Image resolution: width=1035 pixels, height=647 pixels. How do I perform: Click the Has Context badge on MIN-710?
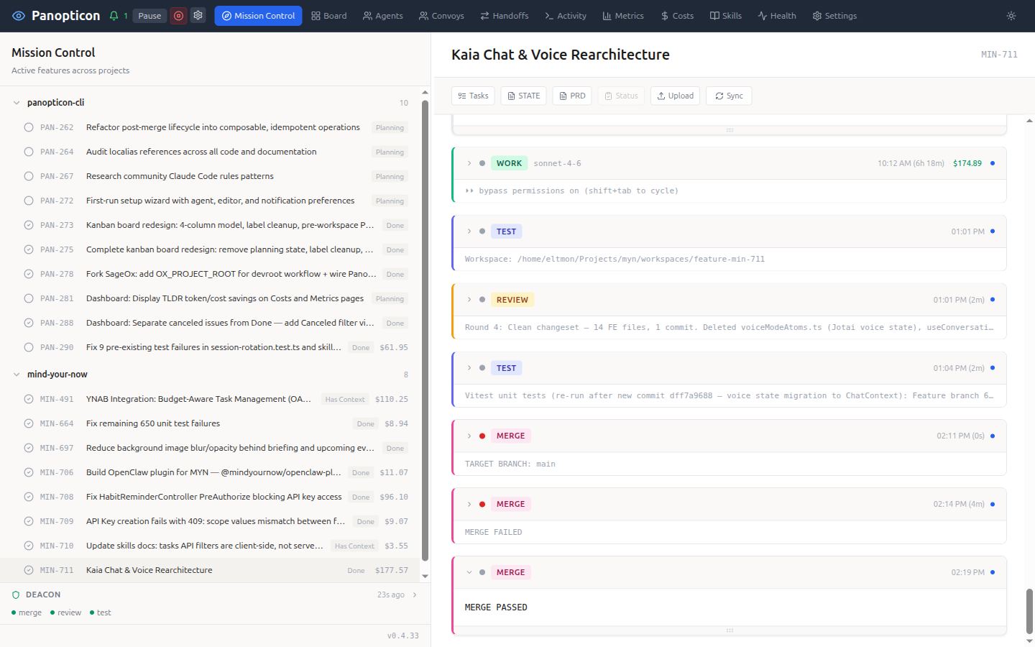click(354, 546)
